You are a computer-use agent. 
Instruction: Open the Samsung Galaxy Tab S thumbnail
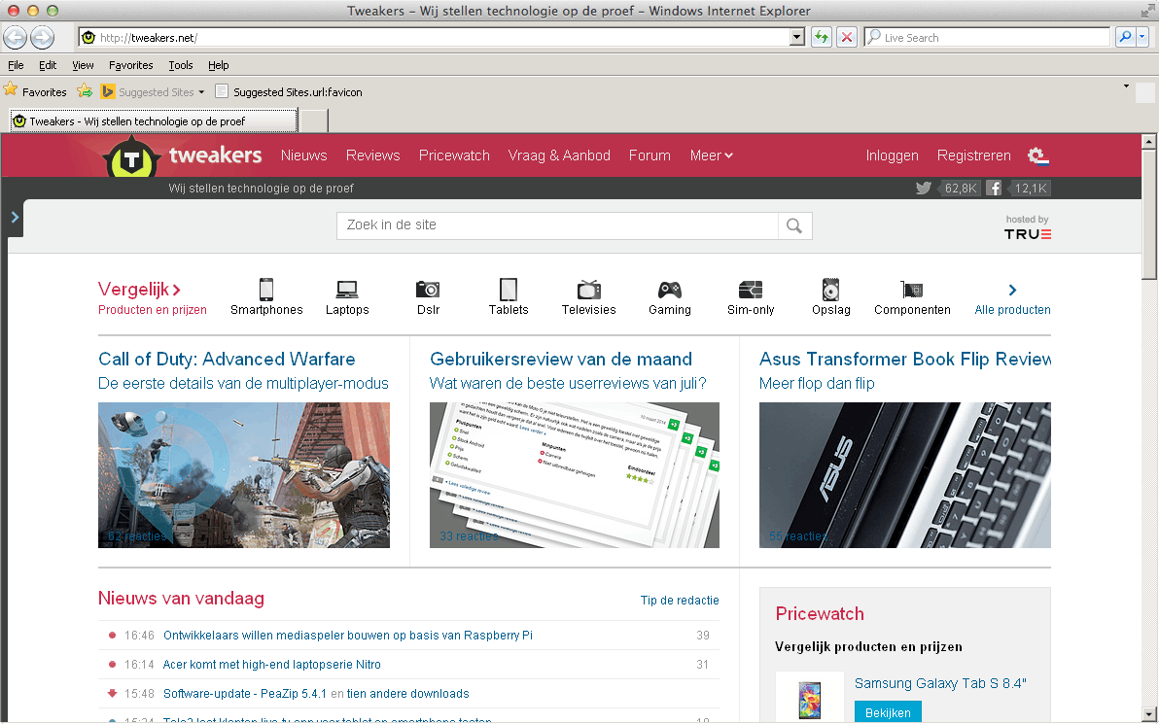tap(810, 699)
